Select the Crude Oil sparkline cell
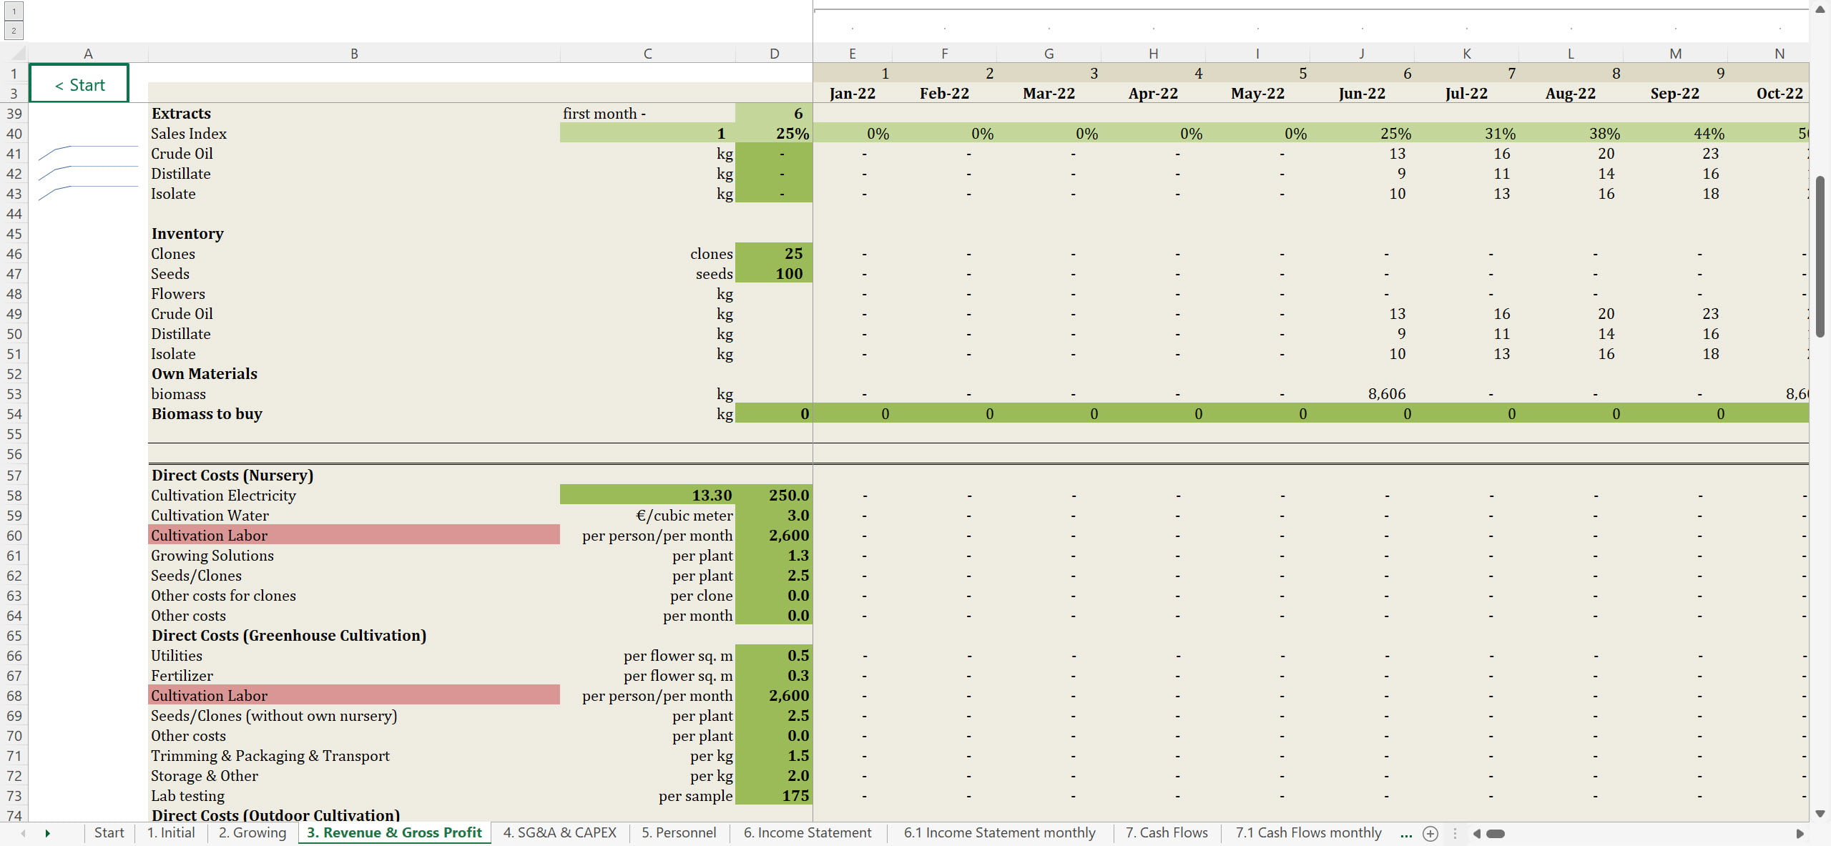 tap(87, 154)
